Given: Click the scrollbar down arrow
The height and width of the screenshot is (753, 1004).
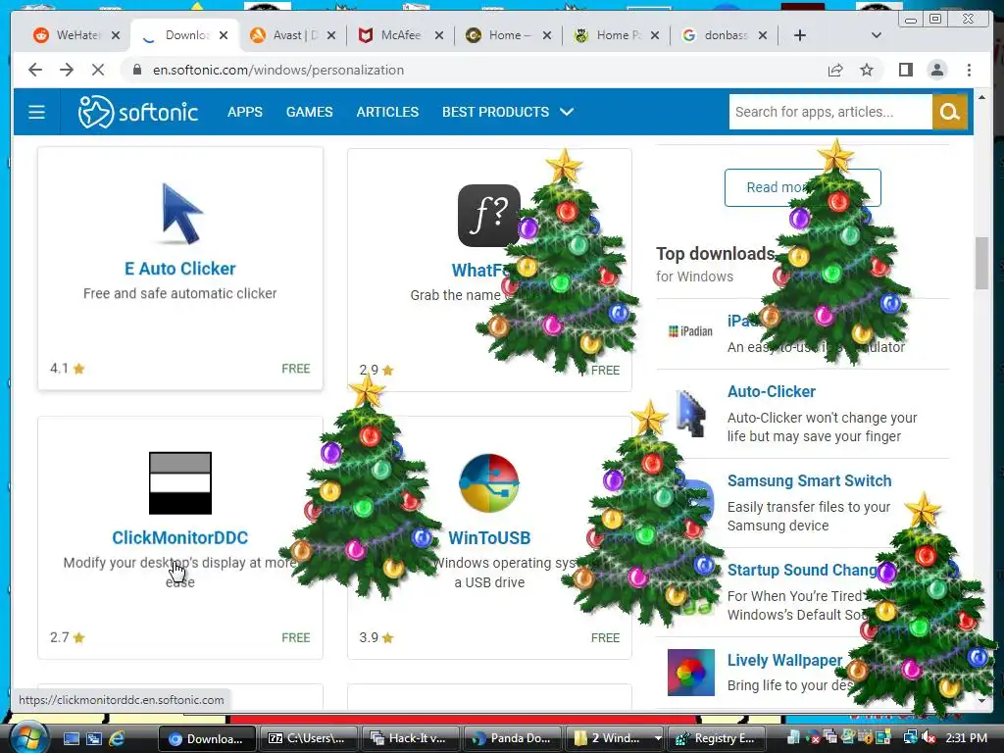Looking at the screenshot, I should pos(981,700).
